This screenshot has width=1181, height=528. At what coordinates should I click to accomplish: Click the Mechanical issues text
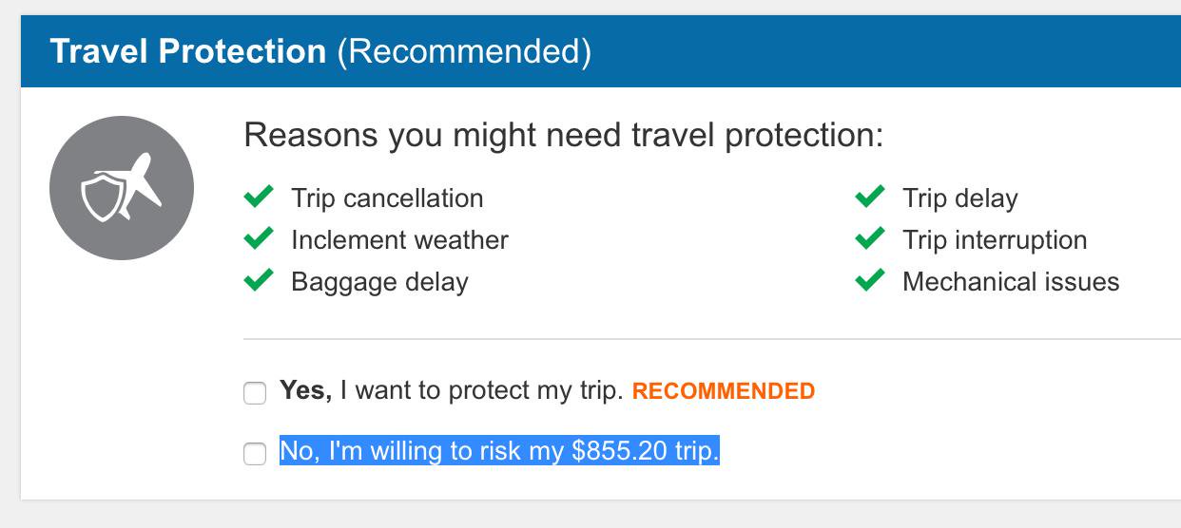[1010, 282]
